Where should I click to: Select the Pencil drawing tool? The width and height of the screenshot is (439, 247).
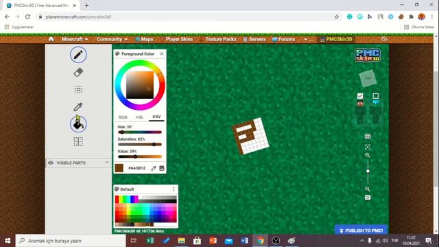(78, 55)
